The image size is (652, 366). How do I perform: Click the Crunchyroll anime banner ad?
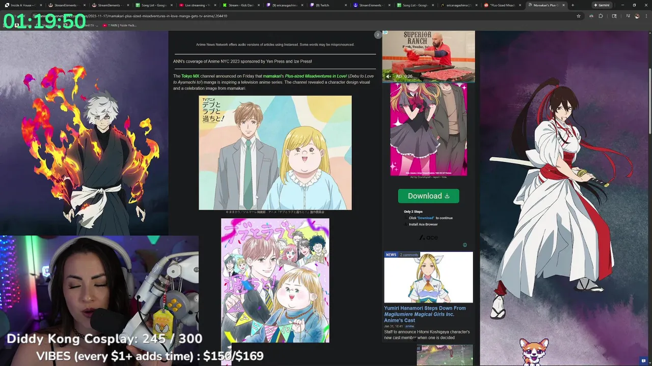pyautogui.click(x=428, y=129)
